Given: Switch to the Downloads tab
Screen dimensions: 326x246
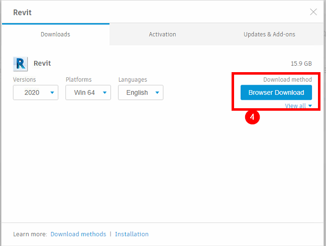Looking at the screenshot, I should tap(56, 34).
